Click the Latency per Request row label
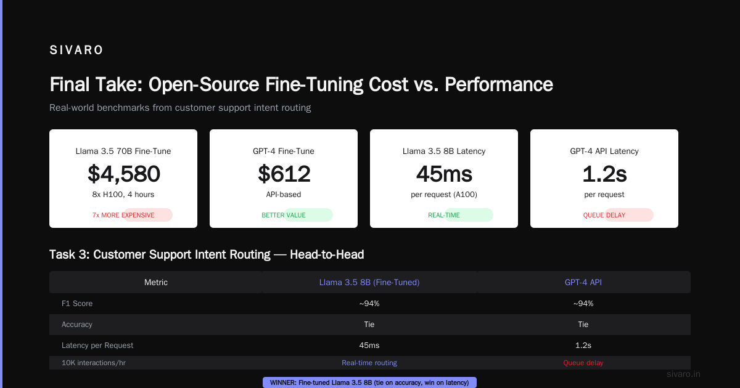Image resolution: width=740 pixels, height=388 pixels. (97, 346)
